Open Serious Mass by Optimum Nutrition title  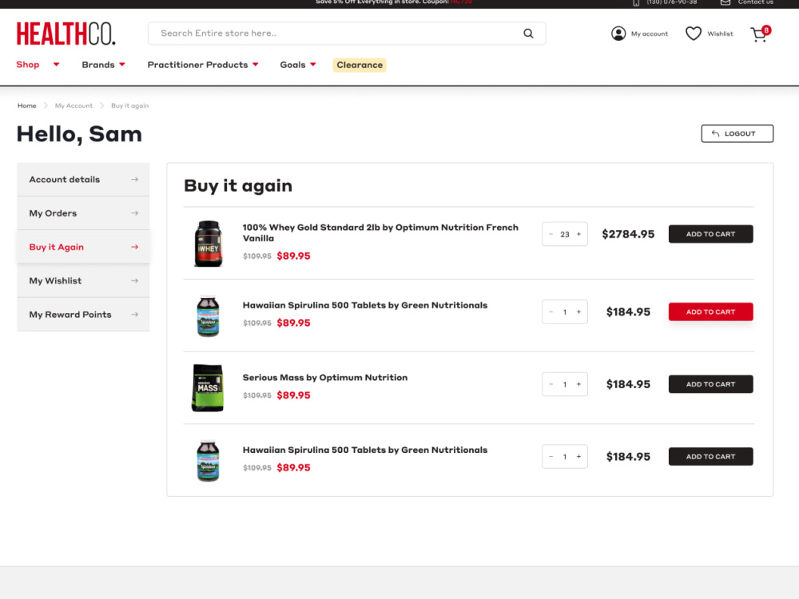[325, 378]
